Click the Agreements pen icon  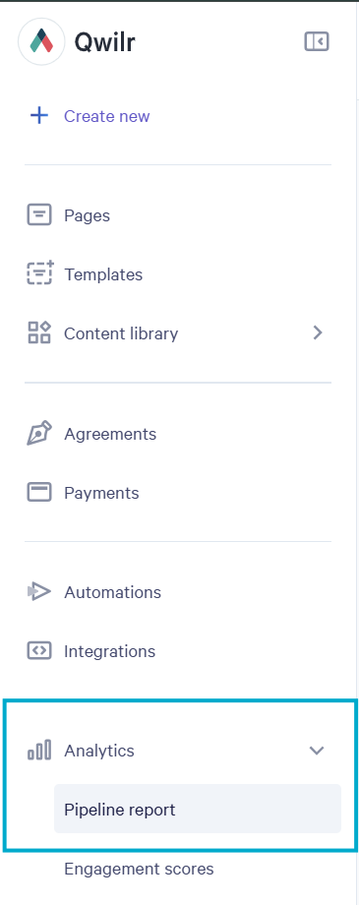coord(39,434)
